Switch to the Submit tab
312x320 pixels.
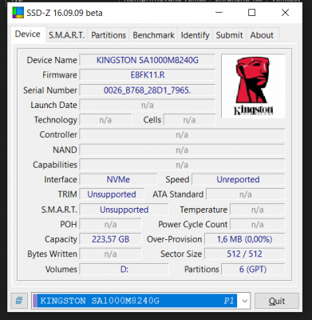coord(229,35)
